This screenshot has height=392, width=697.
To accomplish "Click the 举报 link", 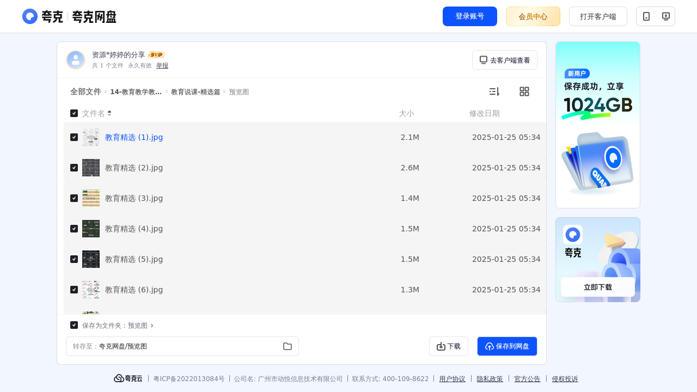I will coord(162,65).
